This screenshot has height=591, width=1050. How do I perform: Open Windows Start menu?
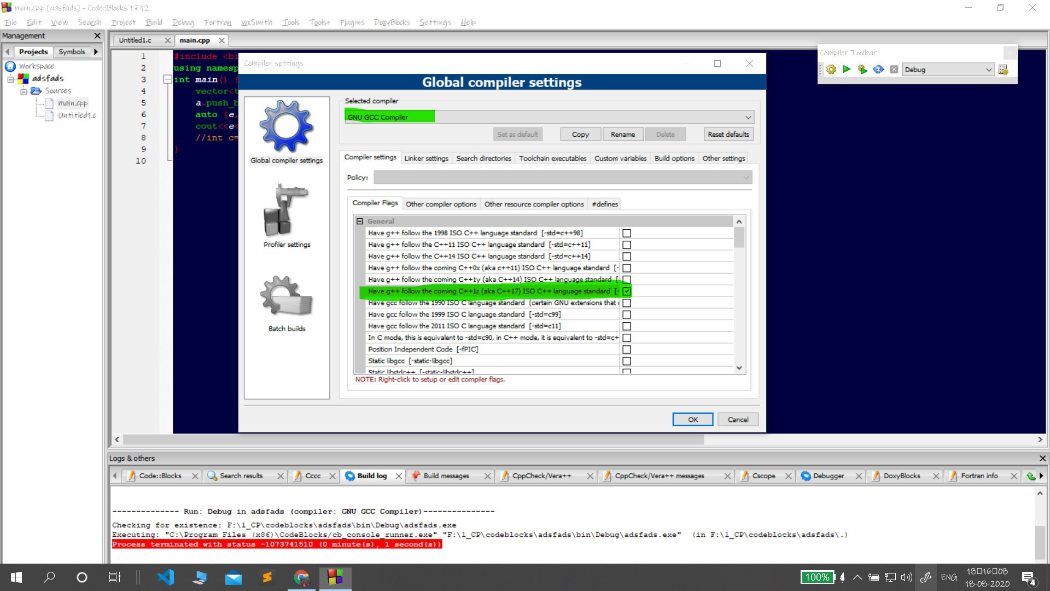click(x=16, y=577)
